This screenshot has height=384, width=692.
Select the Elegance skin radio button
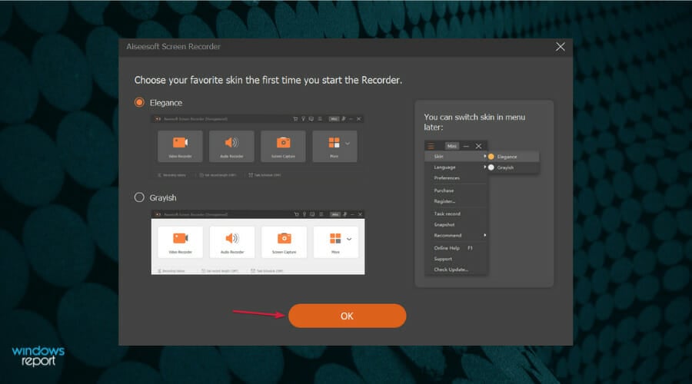(x=139, y=102)
